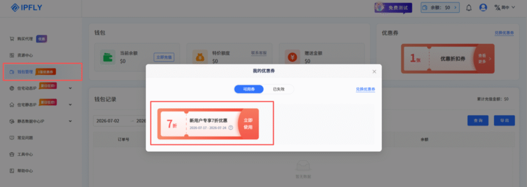Click the shopping cart icon beside 购买代理

coord(11,39)
